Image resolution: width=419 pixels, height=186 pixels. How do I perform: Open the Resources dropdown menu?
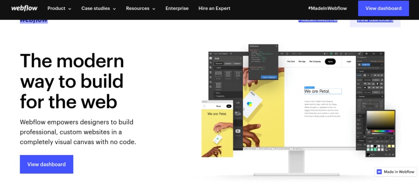point(140,9)
